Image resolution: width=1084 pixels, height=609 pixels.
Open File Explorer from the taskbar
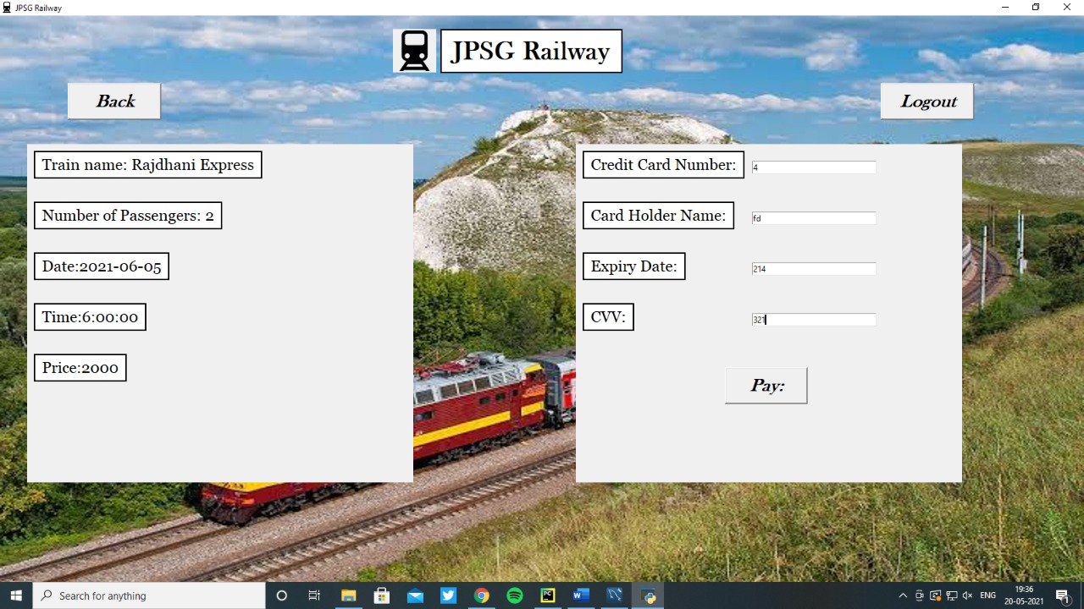(x=348, y=595)
